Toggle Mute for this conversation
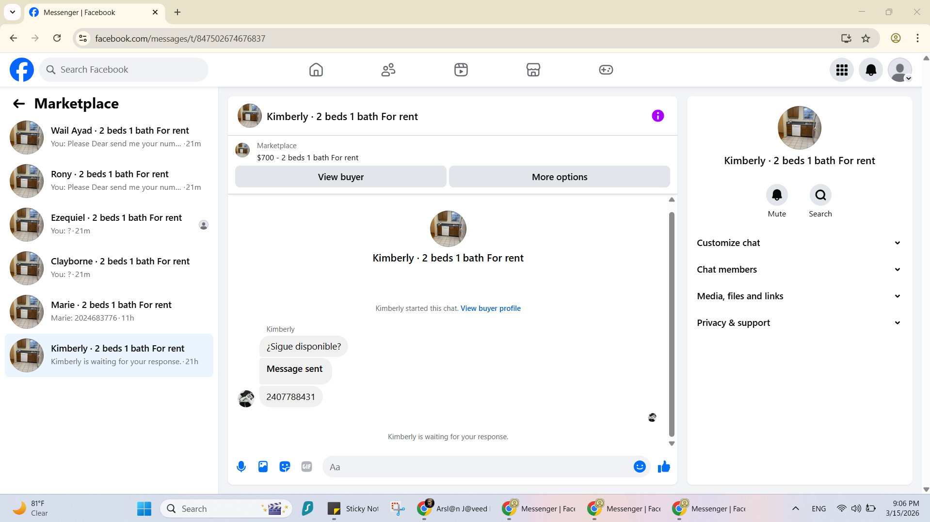 [x=777, y=195]
